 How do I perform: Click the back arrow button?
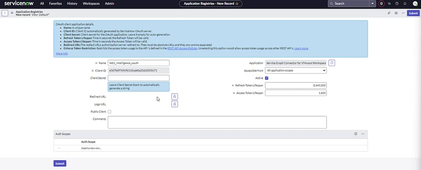[x=5, y=13]
